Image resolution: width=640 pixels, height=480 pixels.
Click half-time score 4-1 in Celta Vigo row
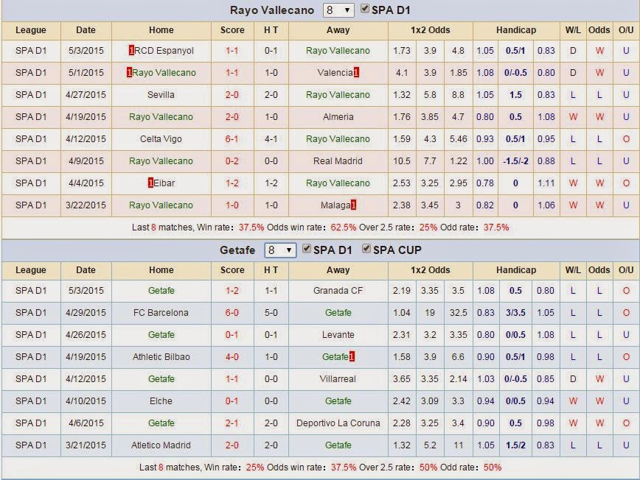(271, 139)
